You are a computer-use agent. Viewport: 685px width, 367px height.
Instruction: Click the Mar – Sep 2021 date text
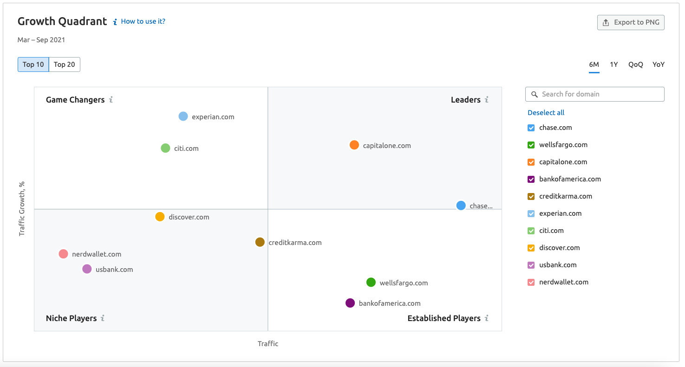41,40
